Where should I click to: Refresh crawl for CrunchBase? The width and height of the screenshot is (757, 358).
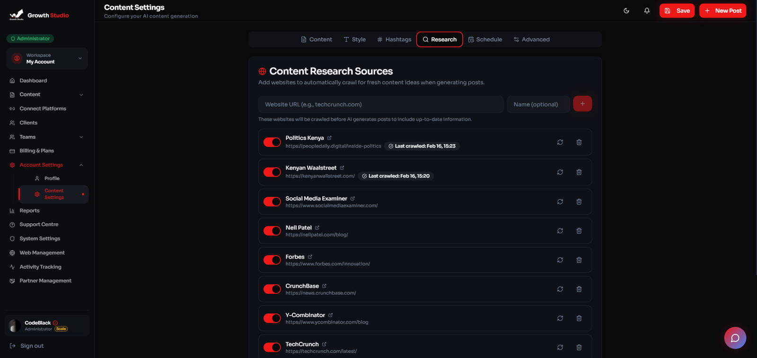pyautogui.click(x=560, y=289)
